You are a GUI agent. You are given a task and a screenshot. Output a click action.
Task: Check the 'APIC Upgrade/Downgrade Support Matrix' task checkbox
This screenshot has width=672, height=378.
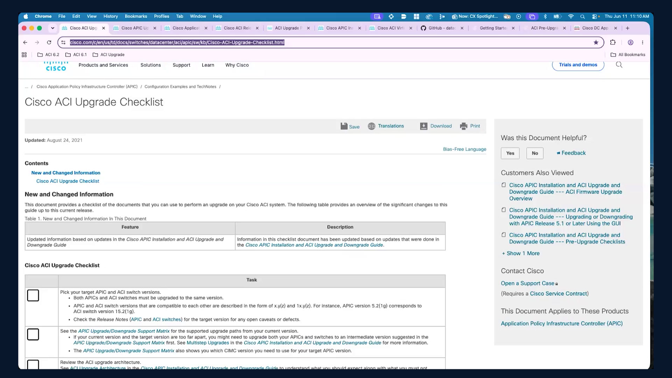[x=33, y=334]
